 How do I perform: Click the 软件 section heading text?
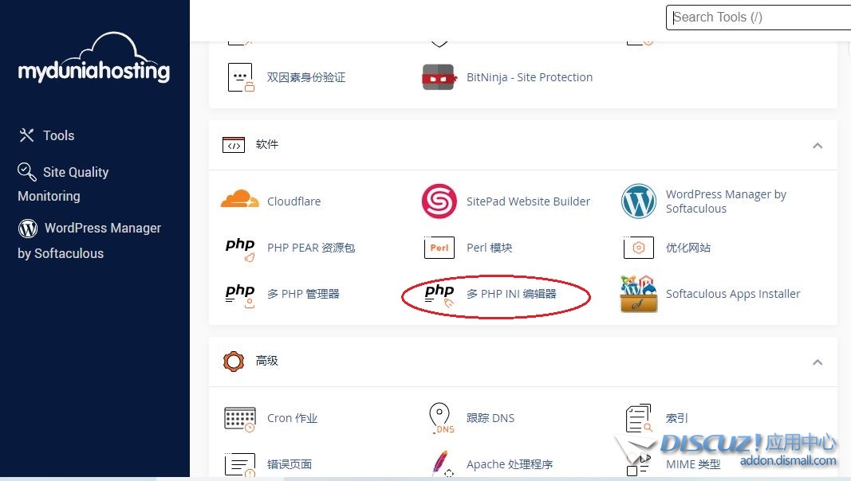tap(267, 145)
